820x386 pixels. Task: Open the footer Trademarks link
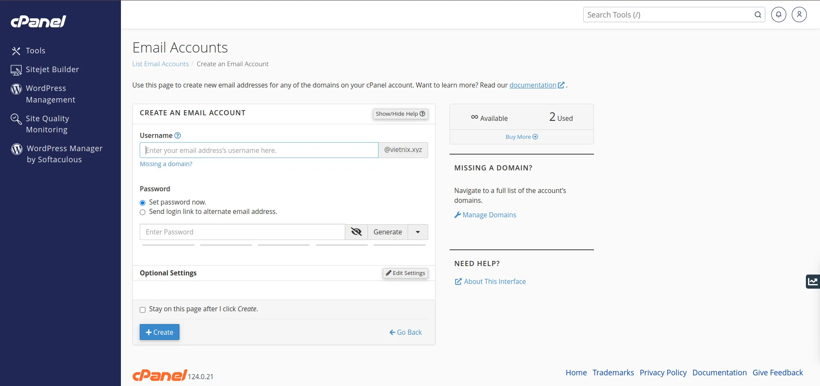(613, 373)
